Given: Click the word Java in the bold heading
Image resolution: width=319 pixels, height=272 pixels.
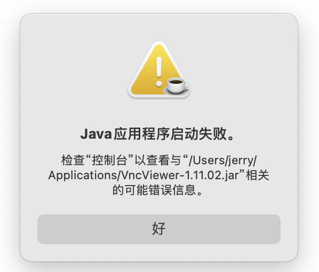Looking at the screenshot, I should click(96, 134).
